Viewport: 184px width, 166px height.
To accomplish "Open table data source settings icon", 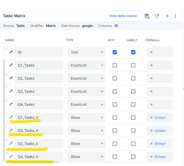I will point(147,16).
